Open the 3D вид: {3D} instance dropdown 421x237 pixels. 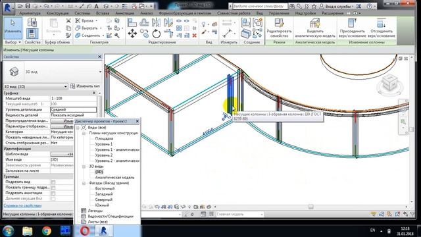(x=65, y=86)
